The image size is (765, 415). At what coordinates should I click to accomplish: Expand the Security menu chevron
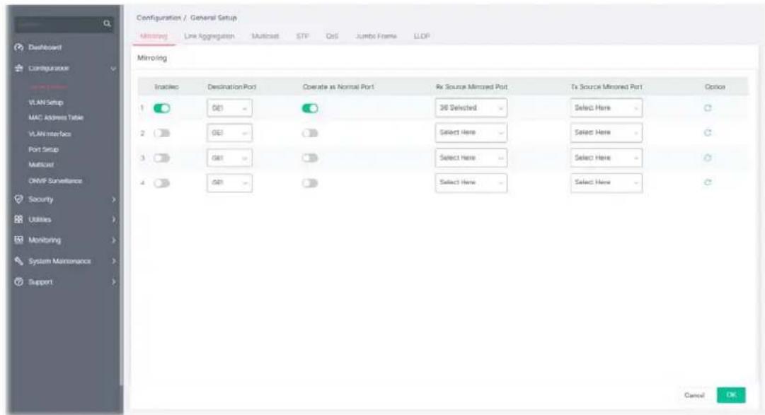[113, 199]
